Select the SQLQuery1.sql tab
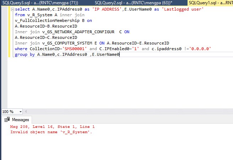Image resolution: width=233 pixels, height=160 pixels. [x=210, y=3]
